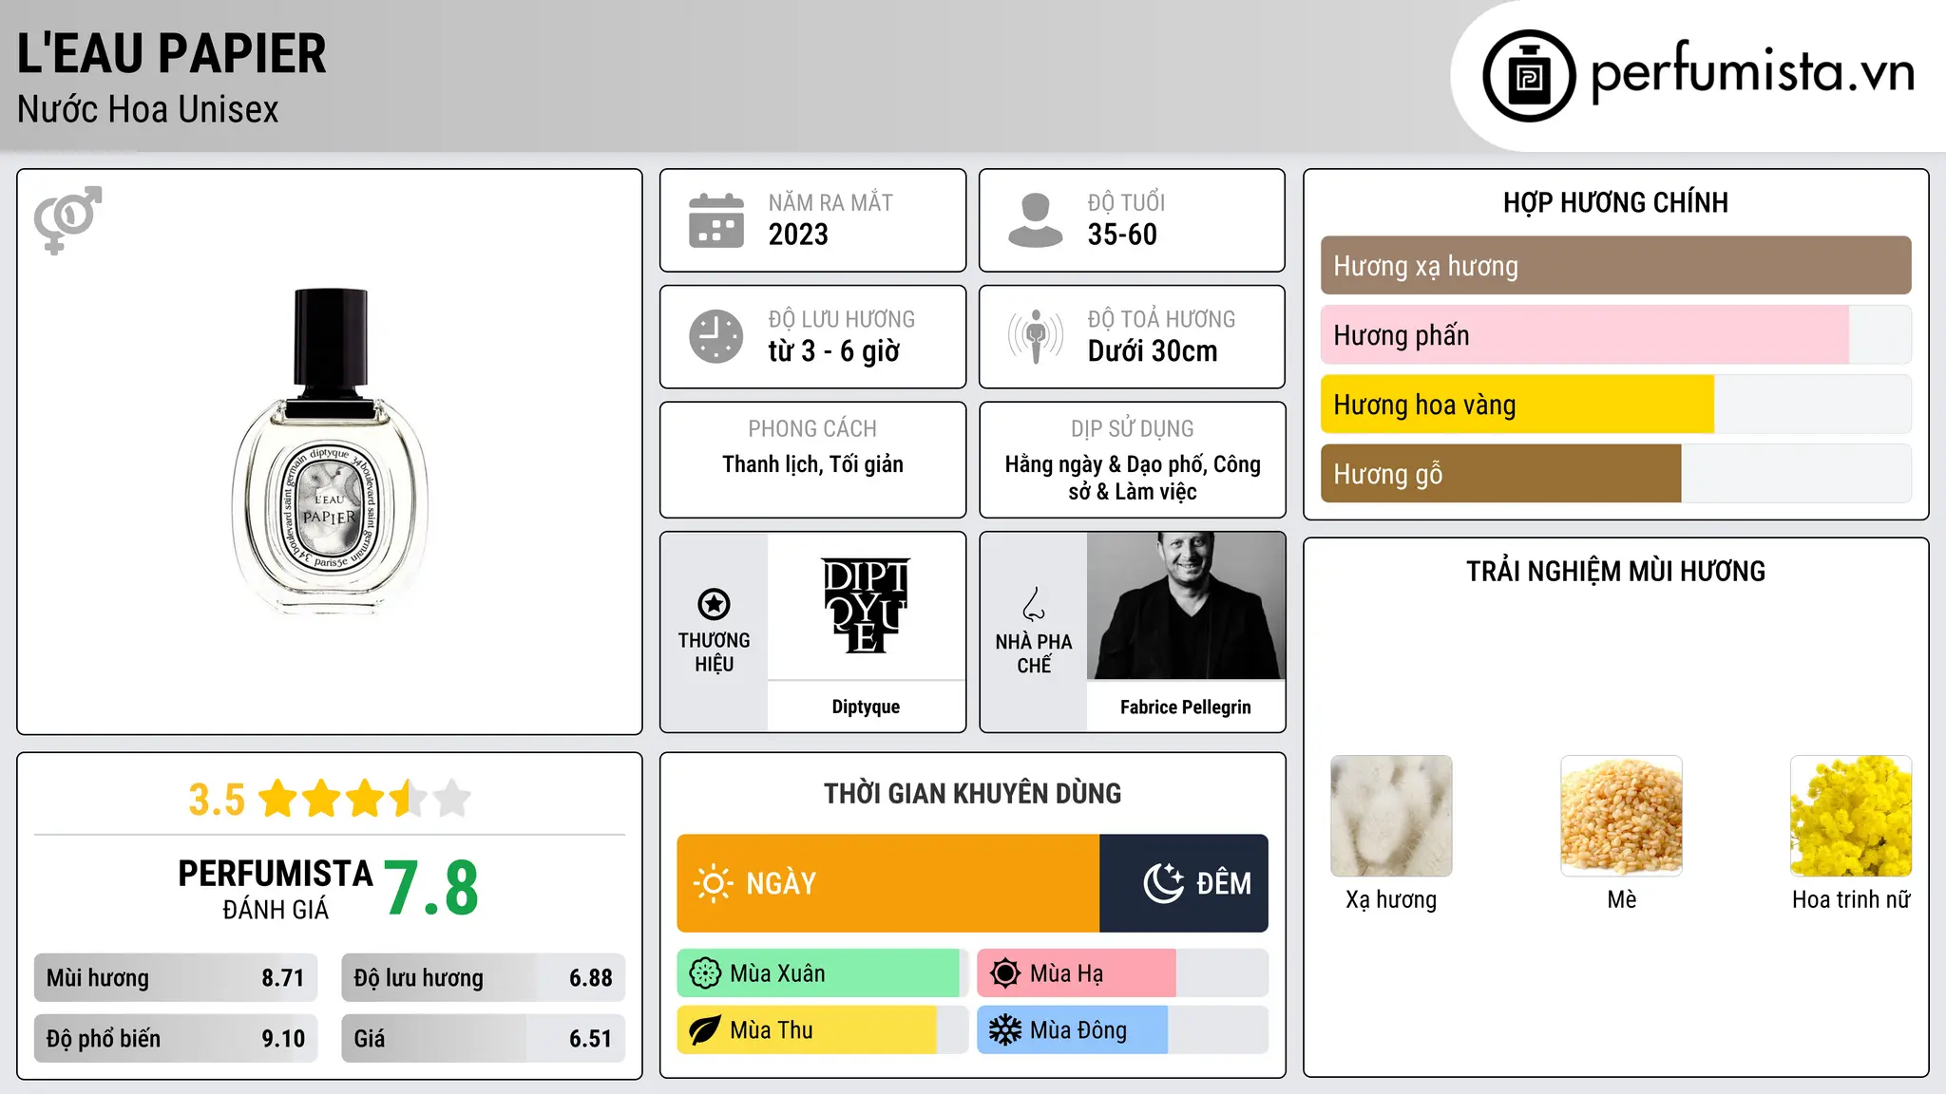The height and width of the screenshot is (1094, 1946).
Task: Click the snowflake icon beside Mùa Đông
Action: click(1005, 1030)
